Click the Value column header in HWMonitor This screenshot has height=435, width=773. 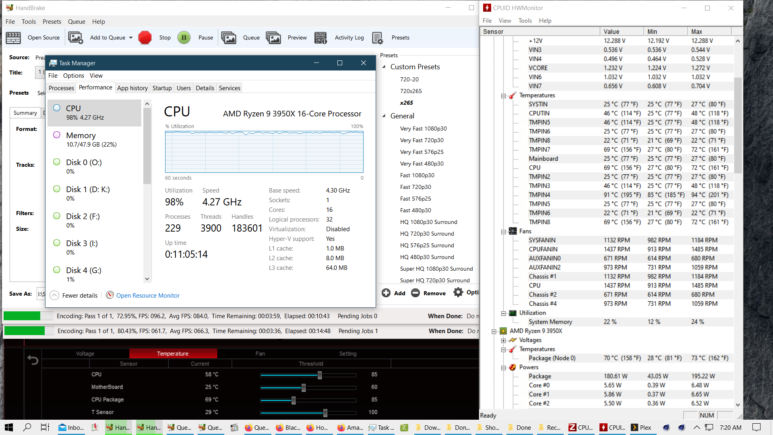622,31
